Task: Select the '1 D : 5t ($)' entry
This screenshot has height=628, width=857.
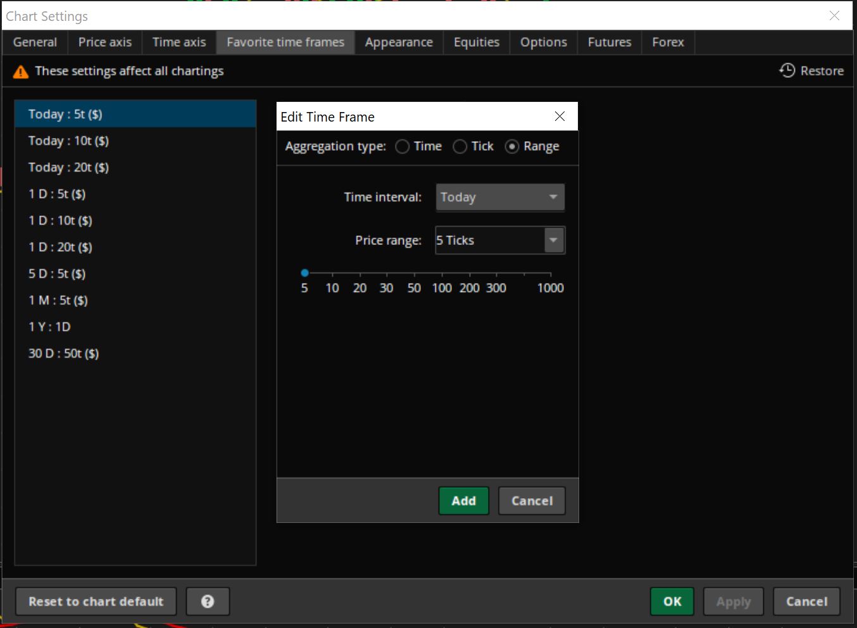Action: click(x=135, y=194)
